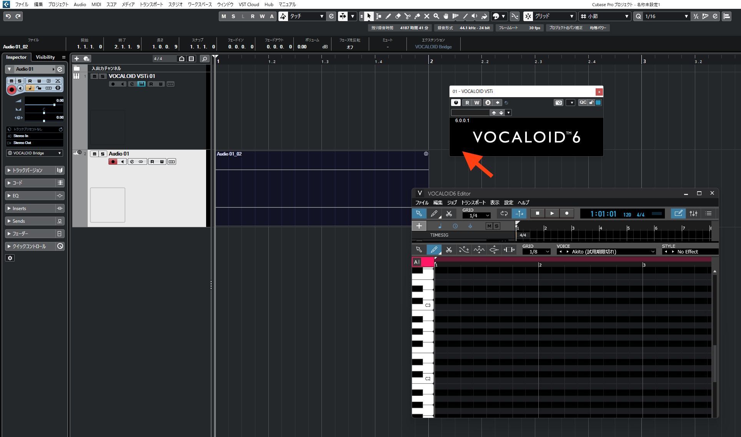Enable record on the Audio 01 track

tap(113, 161)
